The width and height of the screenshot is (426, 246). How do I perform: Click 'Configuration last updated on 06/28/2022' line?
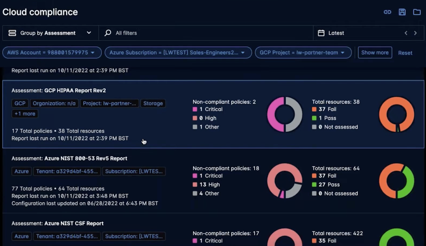pyautogui.click(x=85, y=203)
